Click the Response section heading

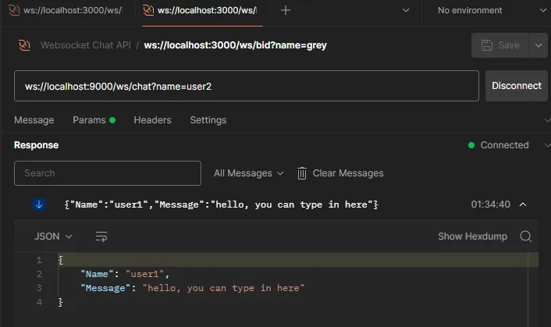pyautogui.click(x=36, y=145)
